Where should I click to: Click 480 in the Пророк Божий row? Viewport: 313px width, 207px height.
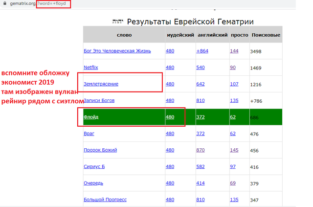170,150
